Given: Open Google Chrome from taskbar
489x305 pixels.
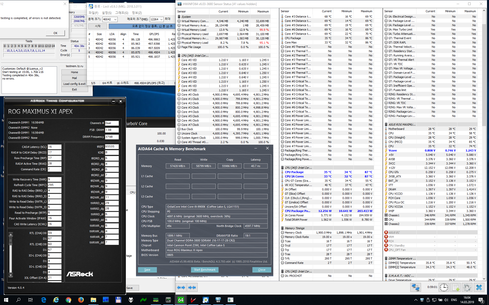Looking at the screenshot, I should point(68,300).
